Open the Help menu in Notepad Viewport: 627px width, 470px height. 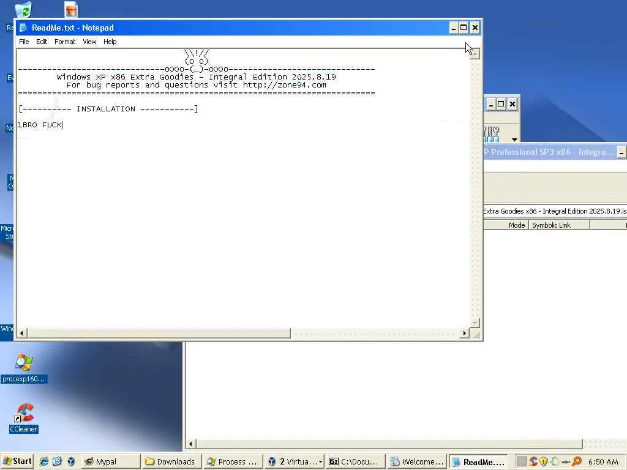point(110,42)
